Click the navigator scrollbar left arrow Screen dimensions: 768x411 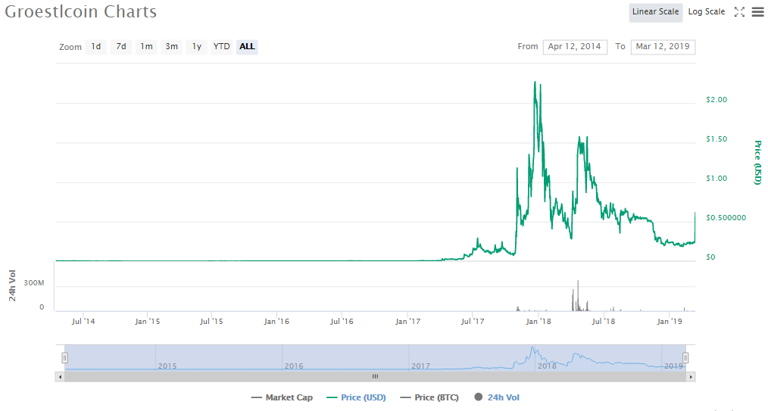60,377
